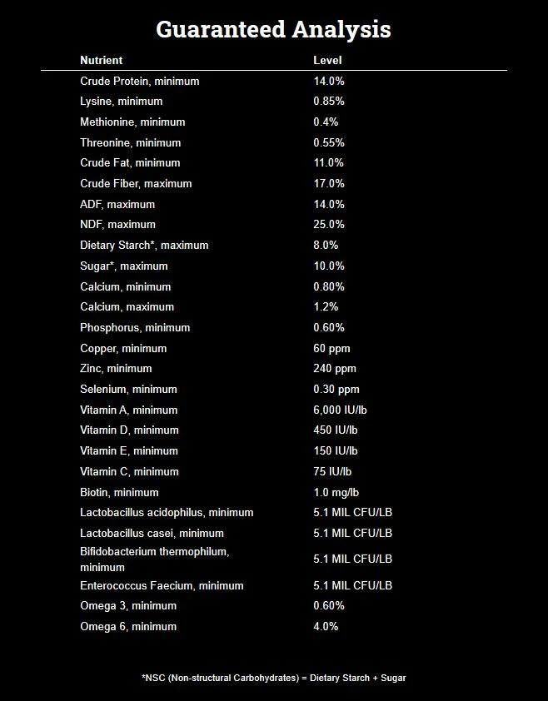Viewport: 548px width, 701px height.
Task: Click the NSC footnote text
Action: click(x=274, y=678)
